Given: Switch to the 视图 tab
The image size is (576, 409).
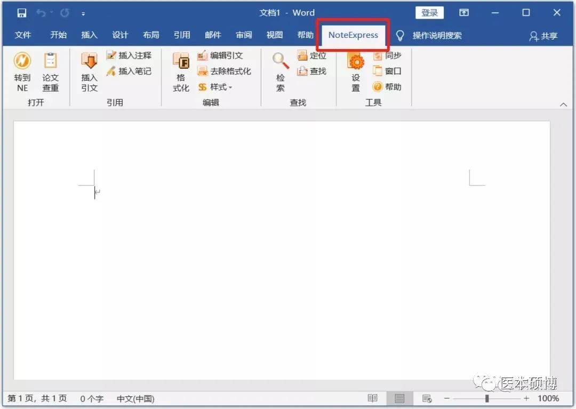Looking at the screenshot, I should (275, 35).
